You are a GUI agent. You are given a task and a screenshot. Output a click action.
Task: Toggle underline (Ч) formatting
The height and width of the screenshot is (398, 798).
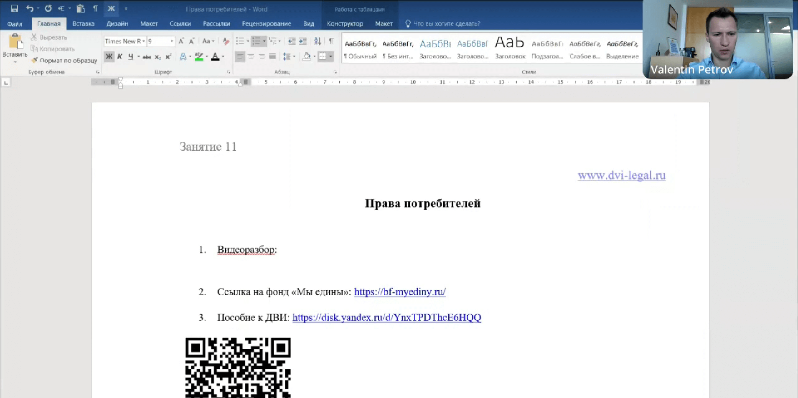pyautogui.click(x=131, y=56)
